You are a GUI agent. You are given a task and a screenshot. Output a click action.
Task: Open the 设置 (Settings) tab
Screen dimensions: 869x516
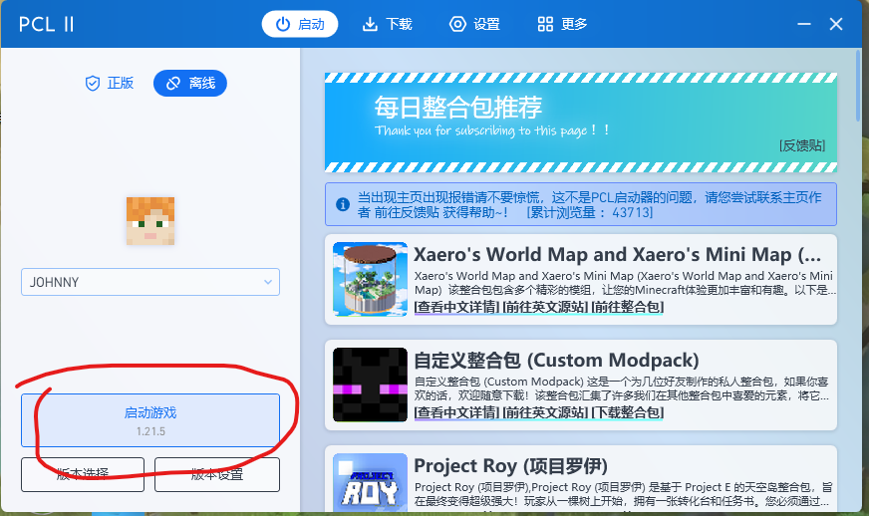pos(474,24)
